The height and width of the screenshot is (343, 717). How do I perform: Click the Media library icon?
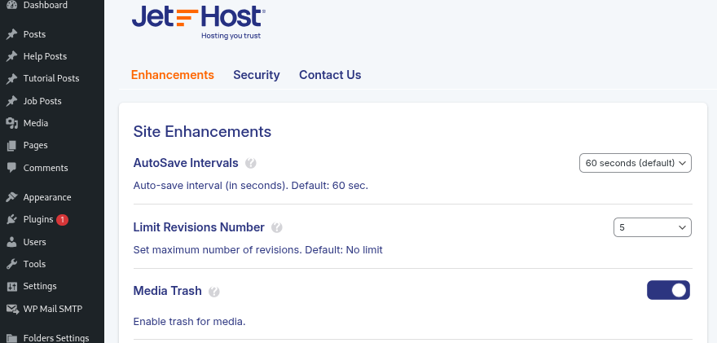[x=12, y=123]
